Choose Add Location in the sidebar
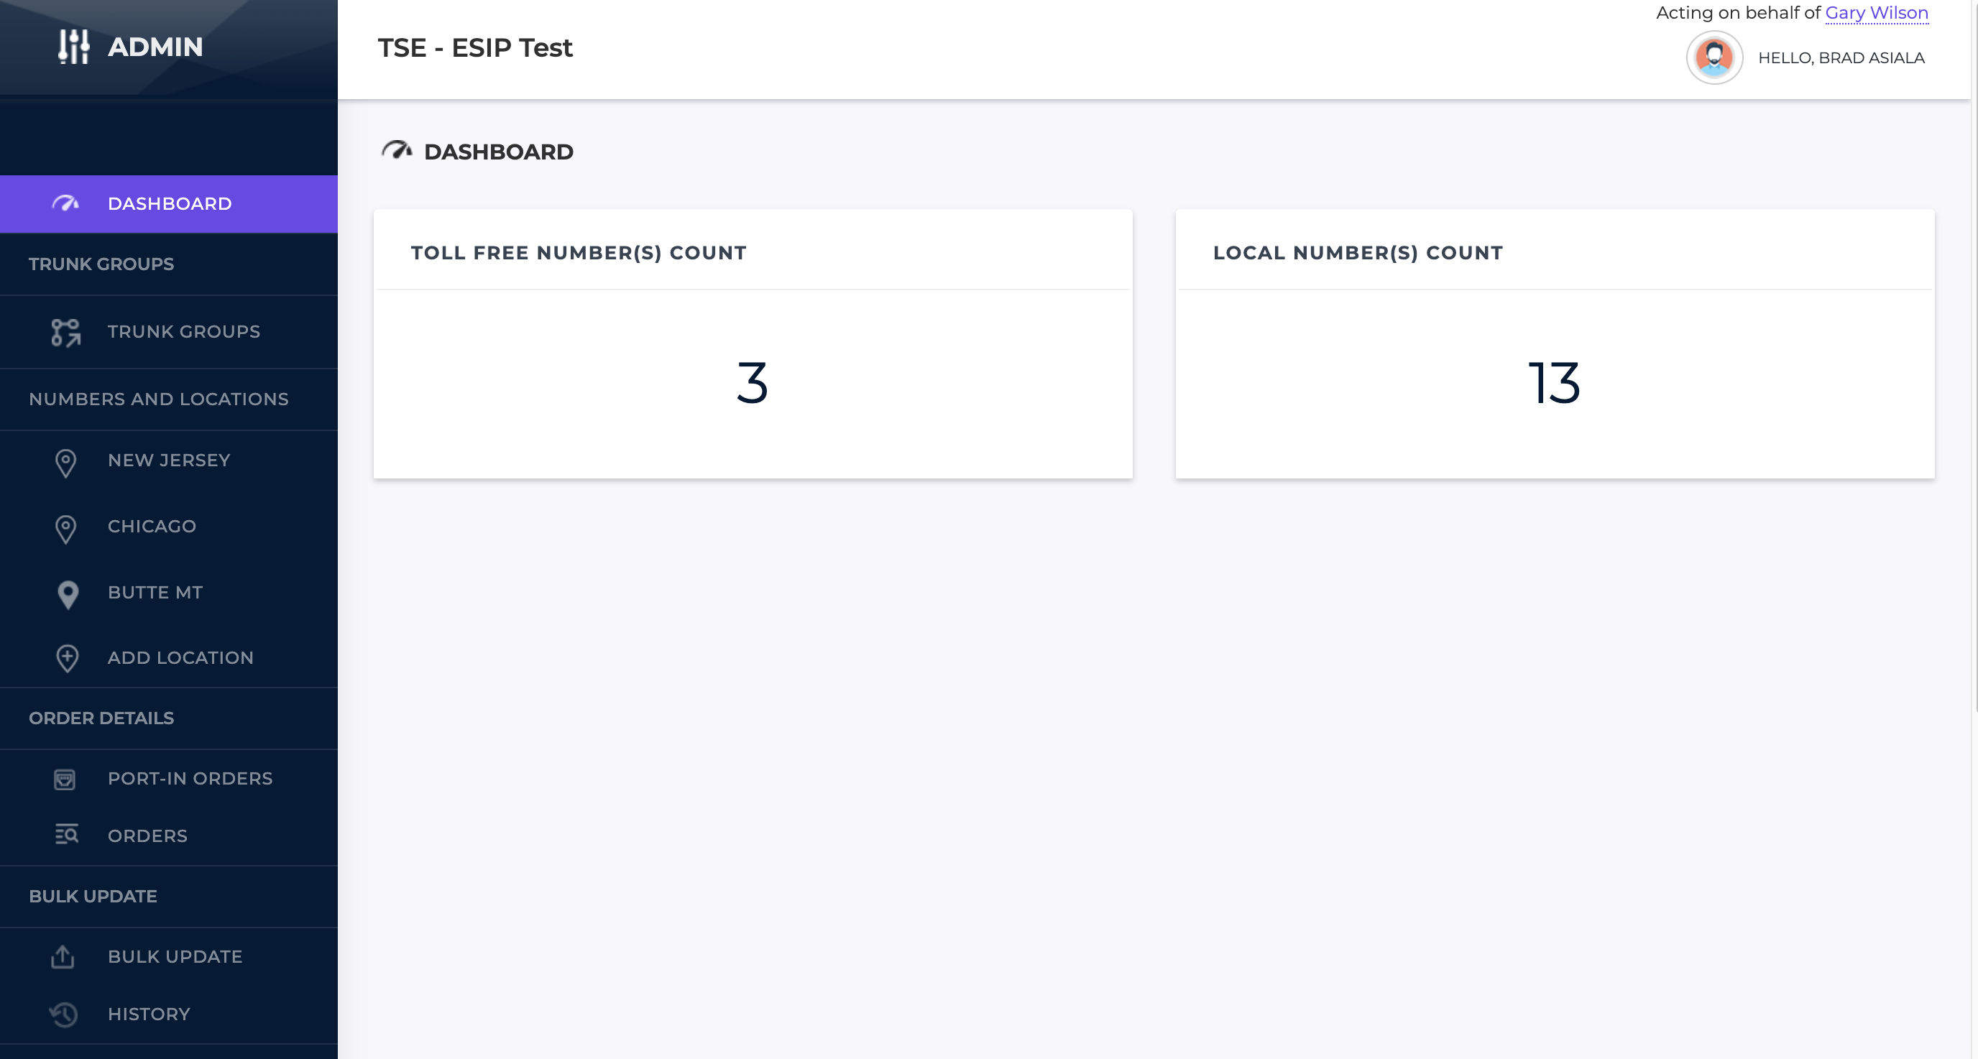Screen dimensions: 1978x1059 coord(169,657)
